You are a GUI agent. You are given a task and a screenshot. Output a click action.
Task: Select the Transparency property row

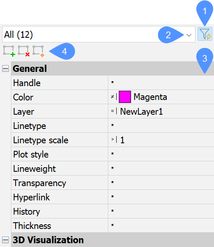pyautogui.click(x=112, y=183)
